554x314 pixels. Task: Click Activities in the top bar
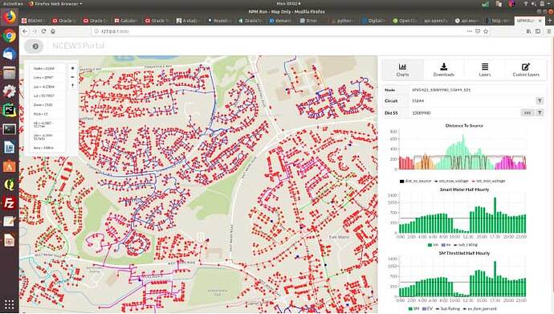point(13,3)
